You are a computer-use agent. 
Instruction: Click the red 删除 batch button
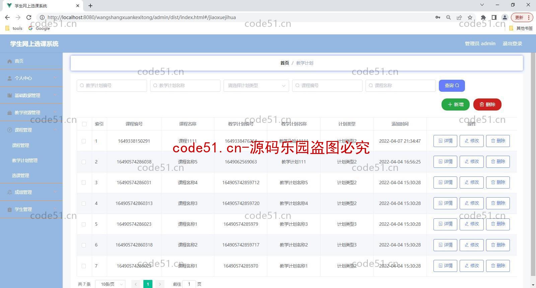tap(487, 104)
